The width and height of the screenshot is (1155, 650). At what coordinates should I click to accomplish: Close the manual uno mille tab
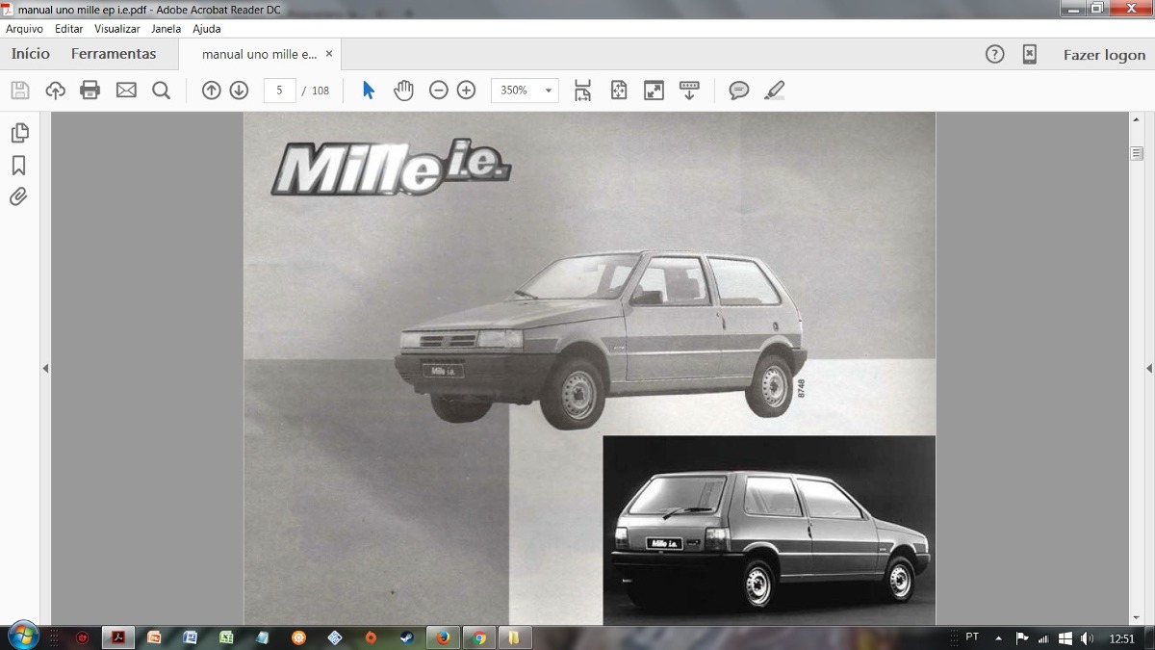tap(329, 55)
